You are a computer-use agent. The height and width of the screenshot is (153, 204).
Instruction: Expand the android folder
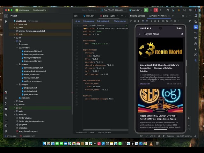click(x=14, y=31)
